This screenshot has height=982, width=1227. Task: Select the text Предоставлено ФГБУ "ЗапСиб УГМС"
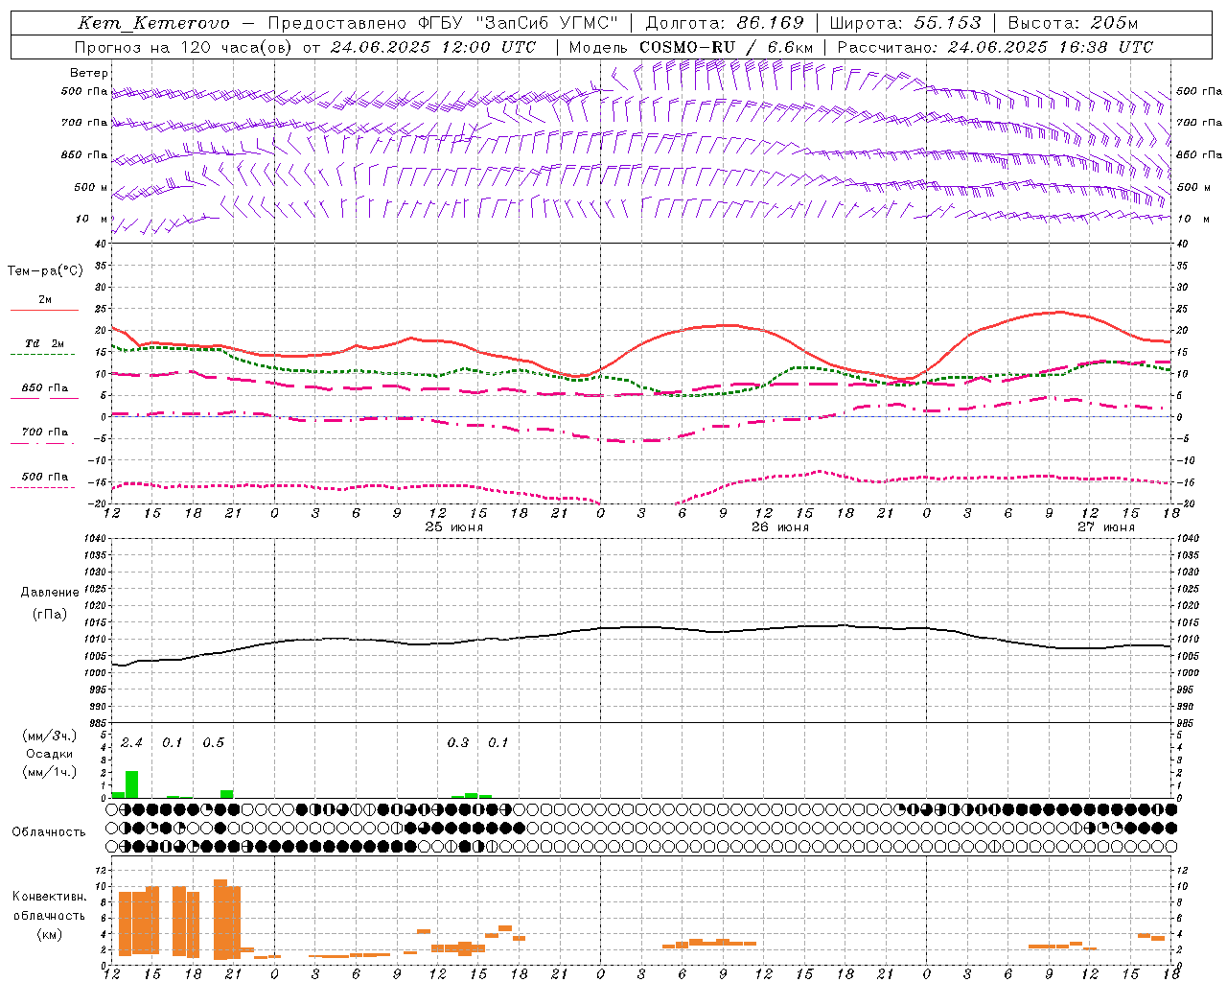[443, 23]
